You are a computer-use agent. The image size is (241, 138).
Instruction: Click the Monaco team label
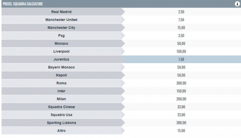(x=61, y=44)
